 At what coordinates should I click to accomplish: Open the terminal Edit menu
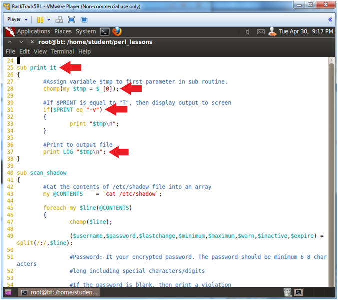point(24,52)
